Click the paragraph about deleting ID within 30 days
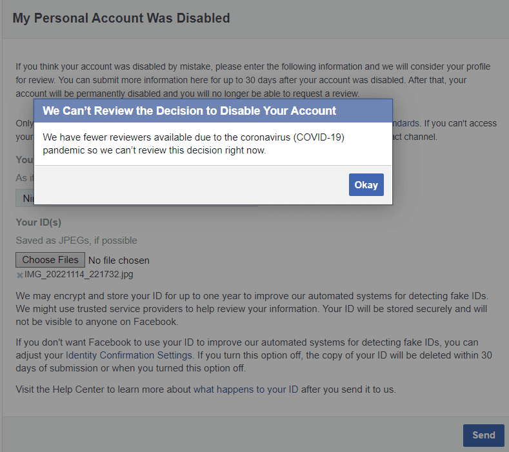Image resolution: width=509 pixels, height=452 pixels. [x=252, y=355]
